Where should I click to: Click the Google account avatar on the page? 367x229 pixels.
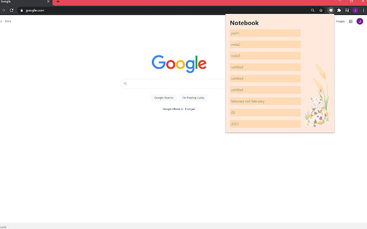360,21
